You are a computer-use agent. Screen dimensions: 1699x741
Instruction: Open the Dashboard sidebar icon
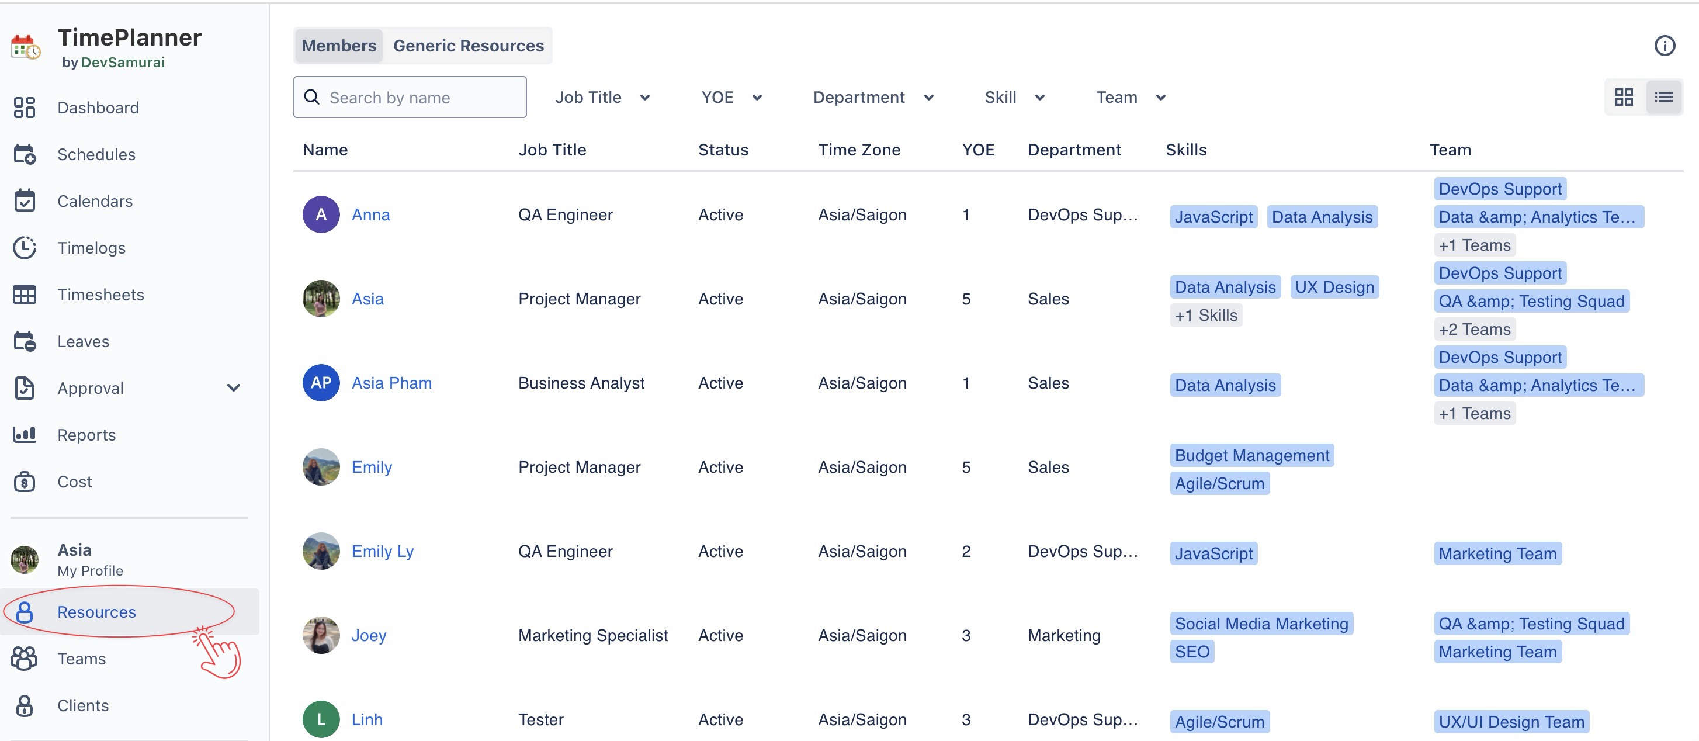pos(25,108)
